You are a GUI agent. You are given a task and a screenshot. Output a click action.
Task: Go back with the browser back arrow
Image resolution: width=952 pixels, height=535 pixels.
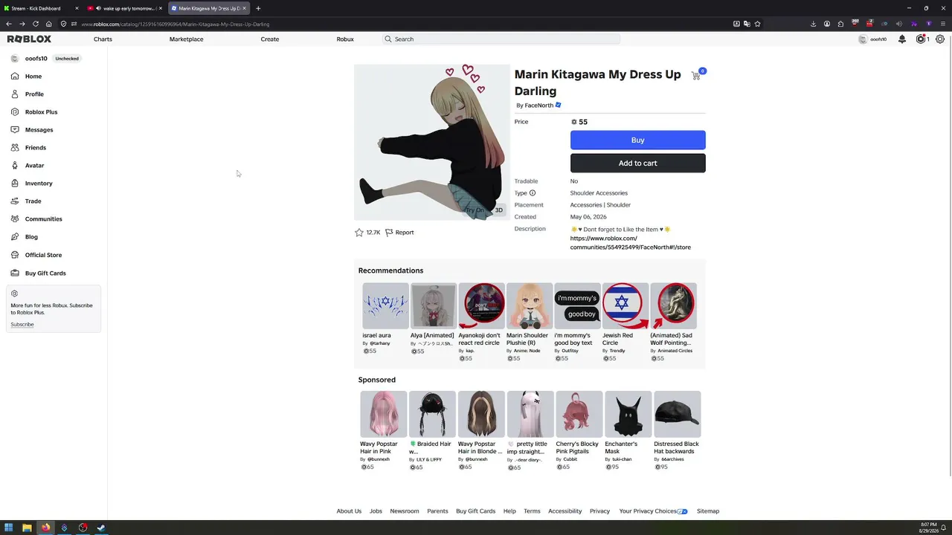tap(8, 24)
